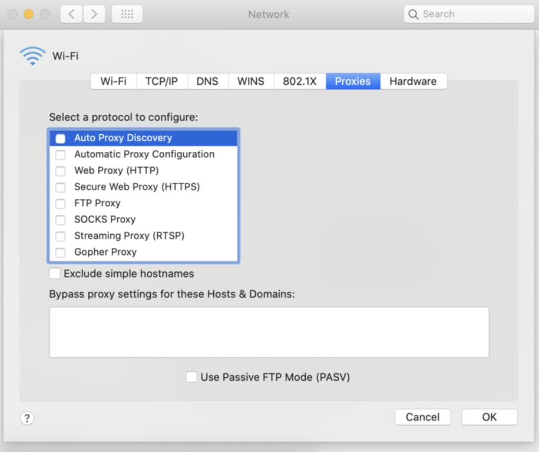Viewport: 539px width, 452px height.
Task: Switch to the Hardware tab
Action: click(x=414, y=81)
